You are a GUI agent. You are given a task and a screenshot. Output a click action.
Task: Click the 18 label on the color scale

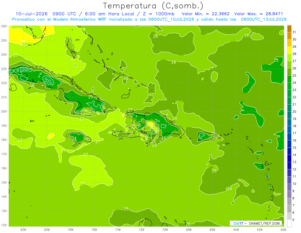[x=294, y=126]
